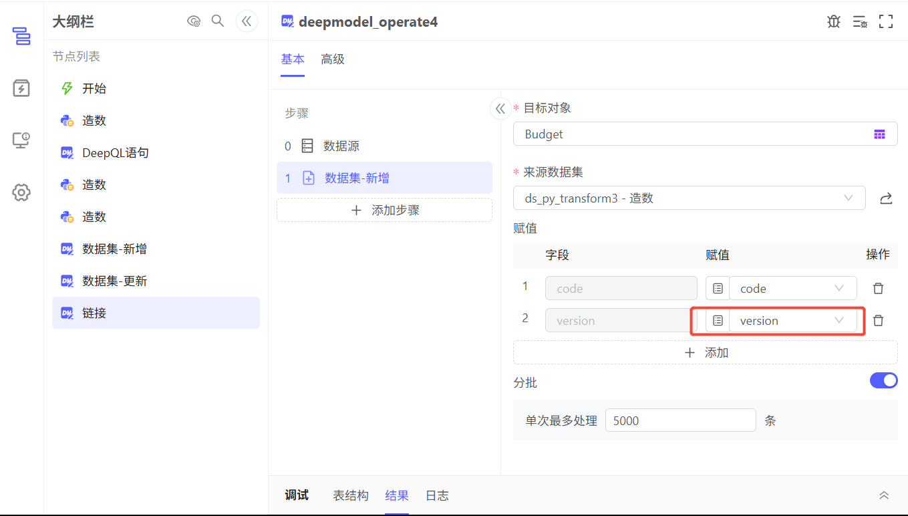The height and width of the screenshot is (516, 908).
Task: Select step 1 数据集-新增 in the 步骤 list
Action: click(x=384, y=178)
